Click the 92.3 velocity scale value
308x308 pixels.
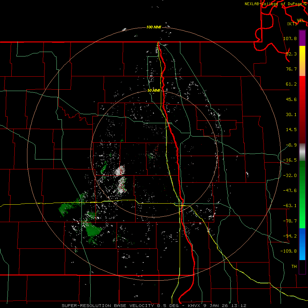pyautogui.click(x=291, y=54)
